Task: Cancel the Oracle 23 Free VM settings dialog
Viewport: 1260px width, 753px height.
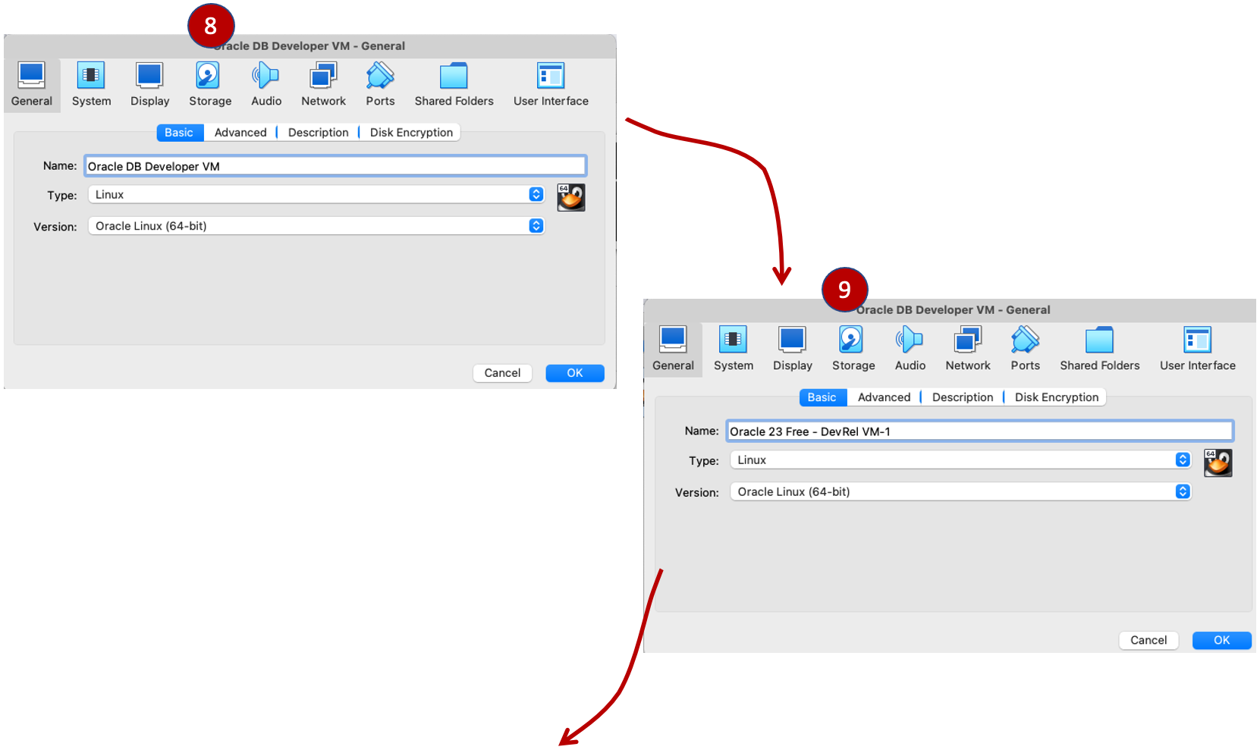Action: 1148,640
